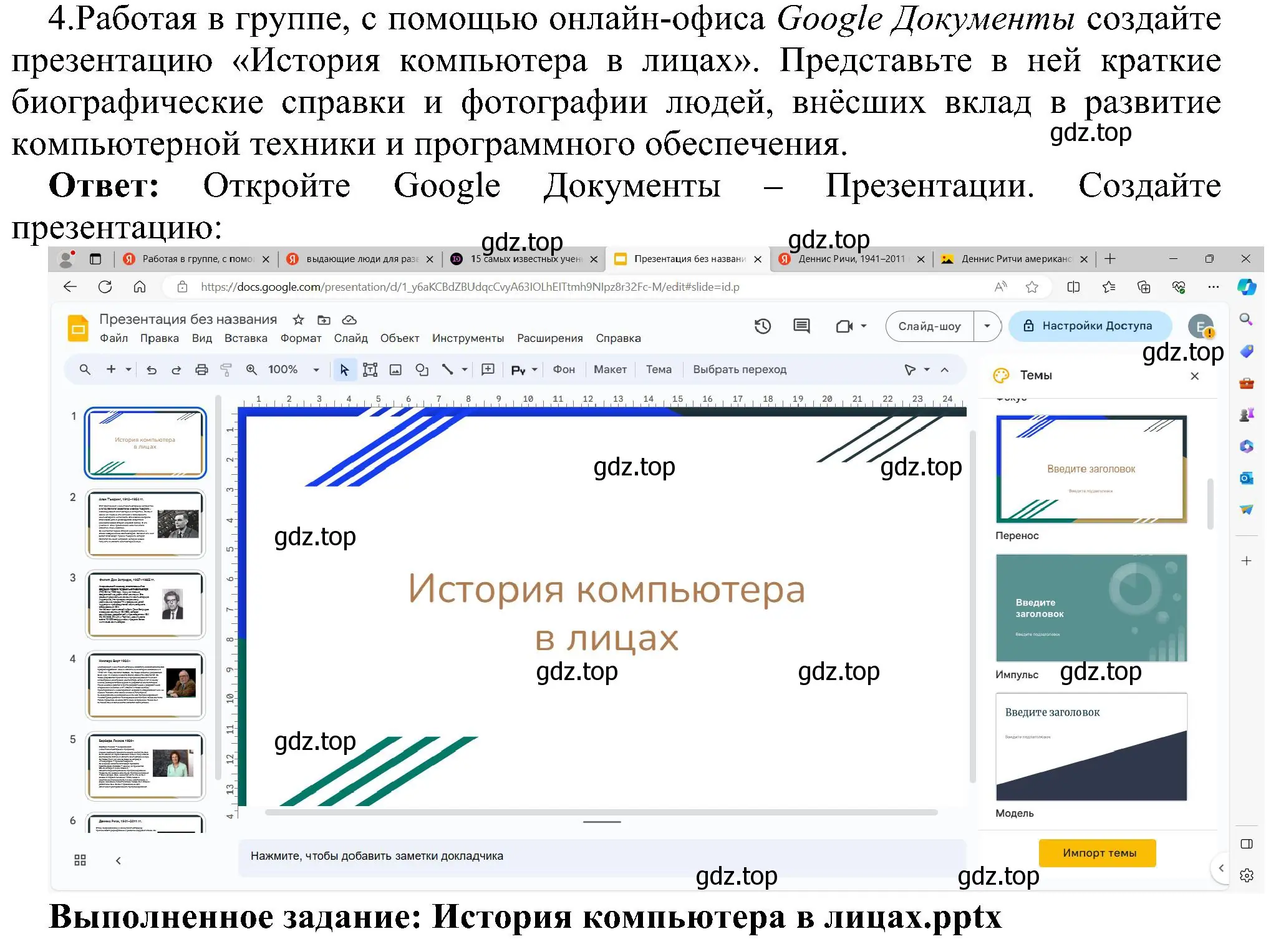Click the move-to-folder icon beside the title

point(324,320)
